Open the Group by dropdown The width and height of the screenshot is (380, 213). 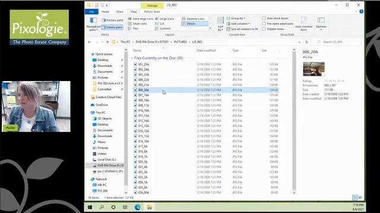click(236, 18)
